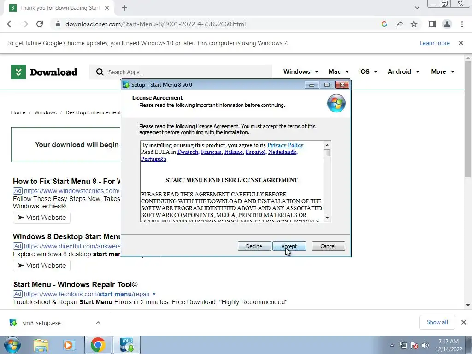472x354 pixels.
Task: Open the Italiano EULA link
Action: [234, 152]
